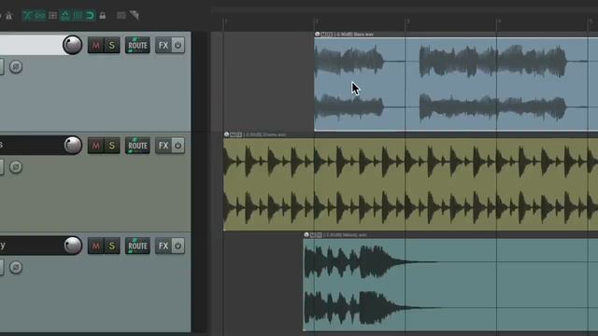Image resolution: width=598 pixels, height=336 pixels.
Task: Open the FX chain of the Drums track
Action: click(164, 146)
